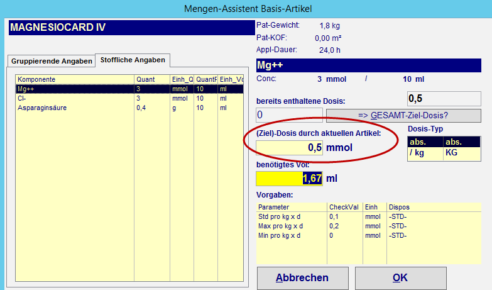Focus the benötigtes Vol field showing 1,67
Image resolution: width=492 pixels, height=290 pixels.
(289, 179)
